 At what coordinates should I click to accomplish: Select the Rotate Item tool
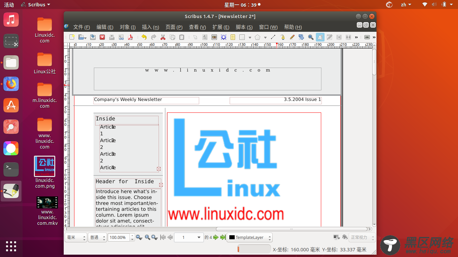pyautogui.click(x=301, y=37)
